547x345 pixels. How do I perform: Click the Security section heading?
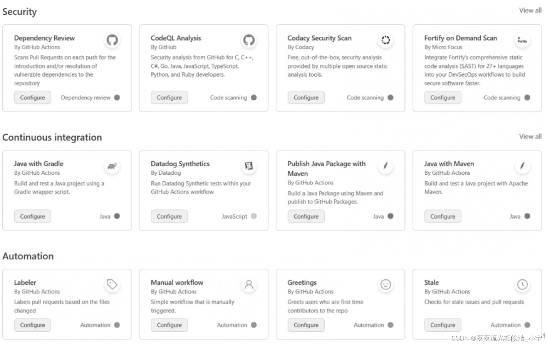click(x=19, y=12)
